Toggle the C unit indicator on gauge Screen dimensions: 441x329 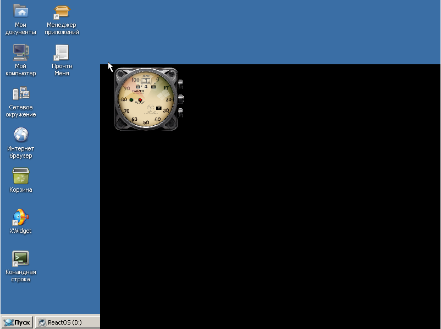158,108
